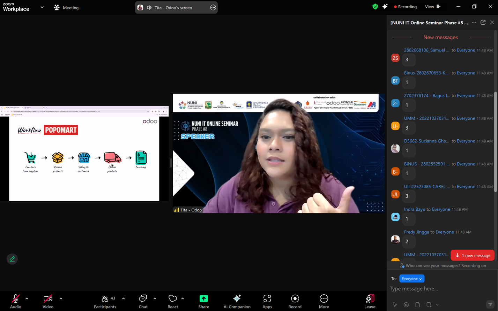Click the chat panel scrollbar
The image size is (498, 311).
[496, 141]
